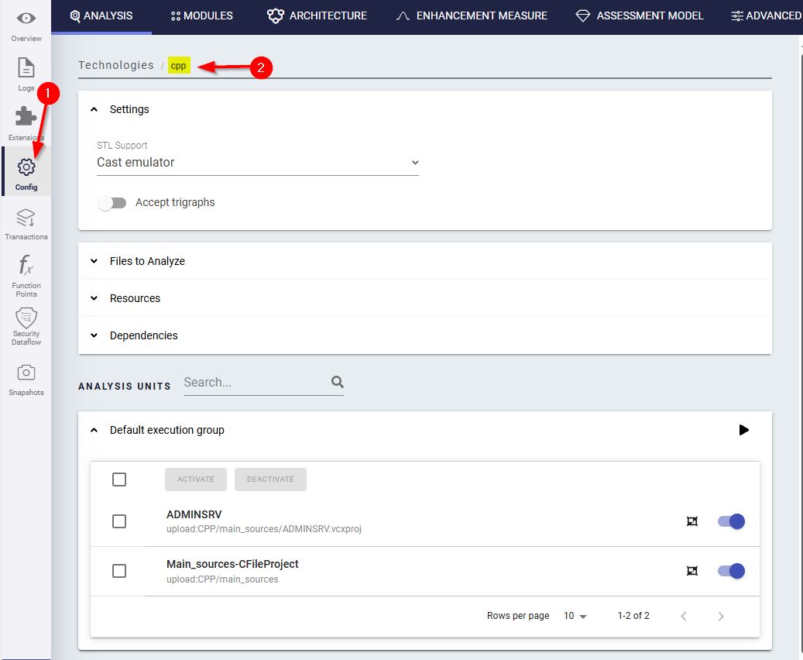Image resolution: width=803 pixels, height=660 pixels.
Task: Run the Default execution group play icon
Action: (743, 430)
